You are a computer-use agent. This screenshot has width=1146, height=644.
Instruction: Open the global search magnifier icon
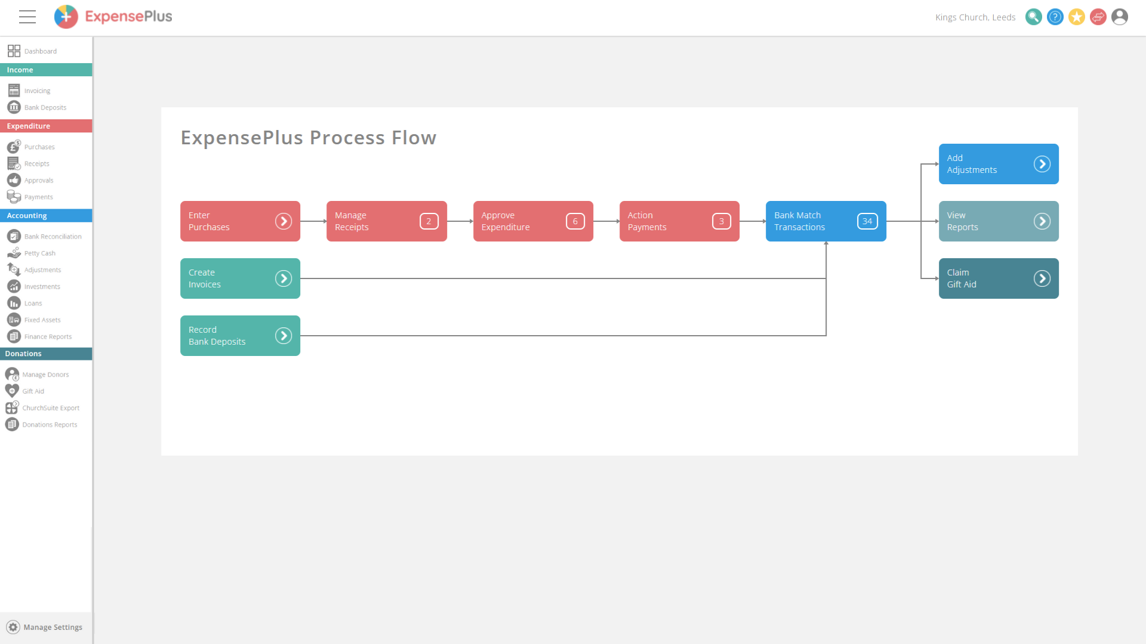[x=1033, y=17]
